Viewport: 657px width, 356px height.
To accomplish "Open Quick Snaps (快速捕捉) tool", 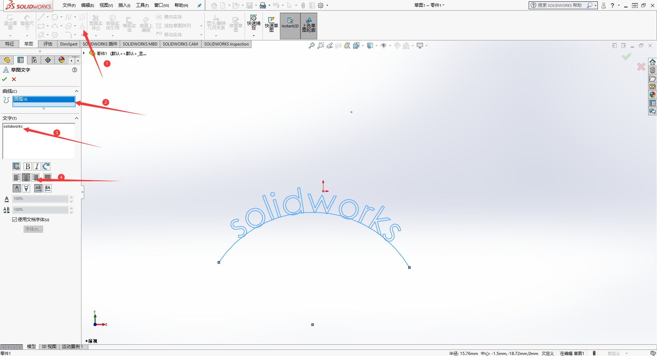I will coord(254,22).
